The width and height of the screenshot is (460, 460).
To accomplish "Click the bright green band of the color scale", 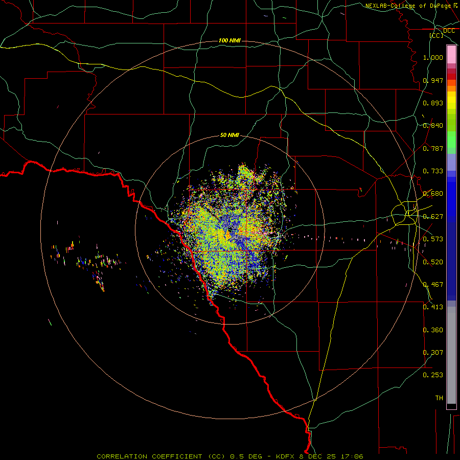I will pos(451,140).
